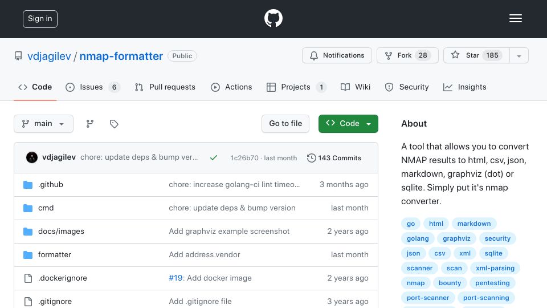Open the Pull requests tab
The height and width of the screenshot is (308, 547).
165,87
